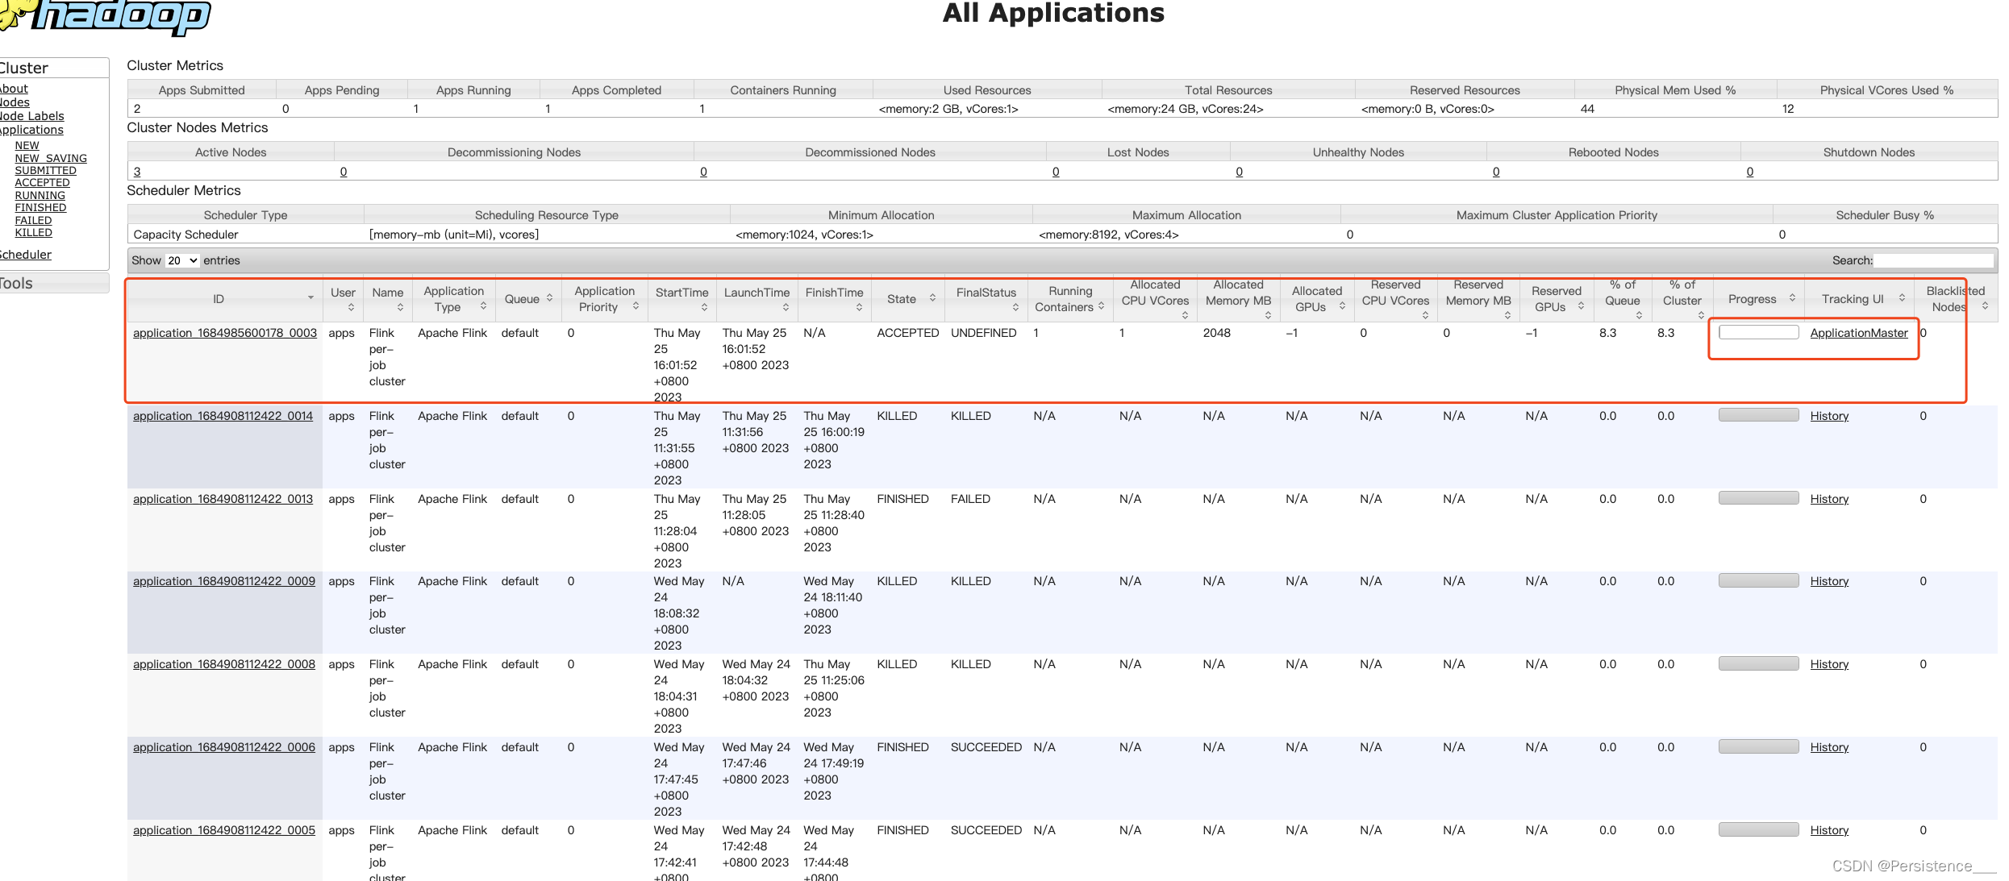Open Node Labels page
The width and height of the screenshot is (2009, 881).
31,116
